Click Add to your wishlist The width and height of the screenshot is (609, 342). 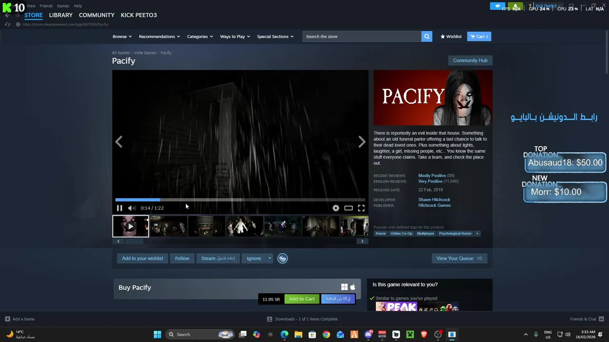point(142,258)
